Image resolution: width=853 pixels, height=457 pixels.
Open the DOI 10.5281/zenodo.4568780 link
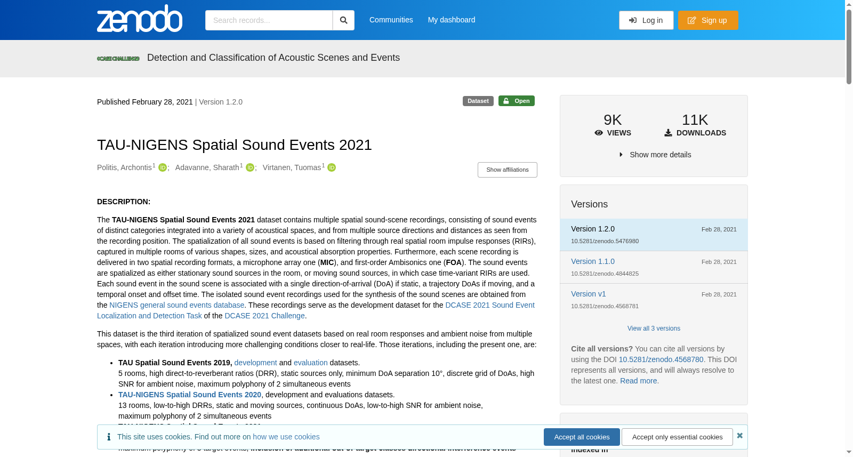(661, 359)
